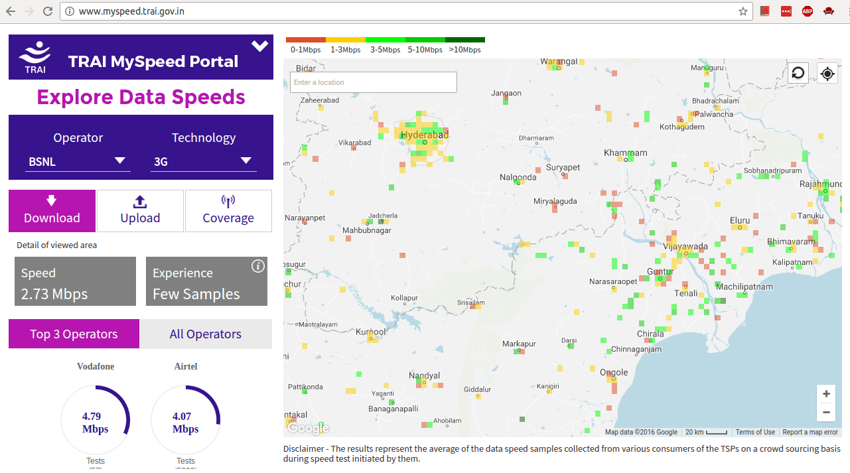Viewport: 850px width, 473px height.
Task: Click the Airtel 4.07 Mbps speed gauge
Action: click(186, 419)
